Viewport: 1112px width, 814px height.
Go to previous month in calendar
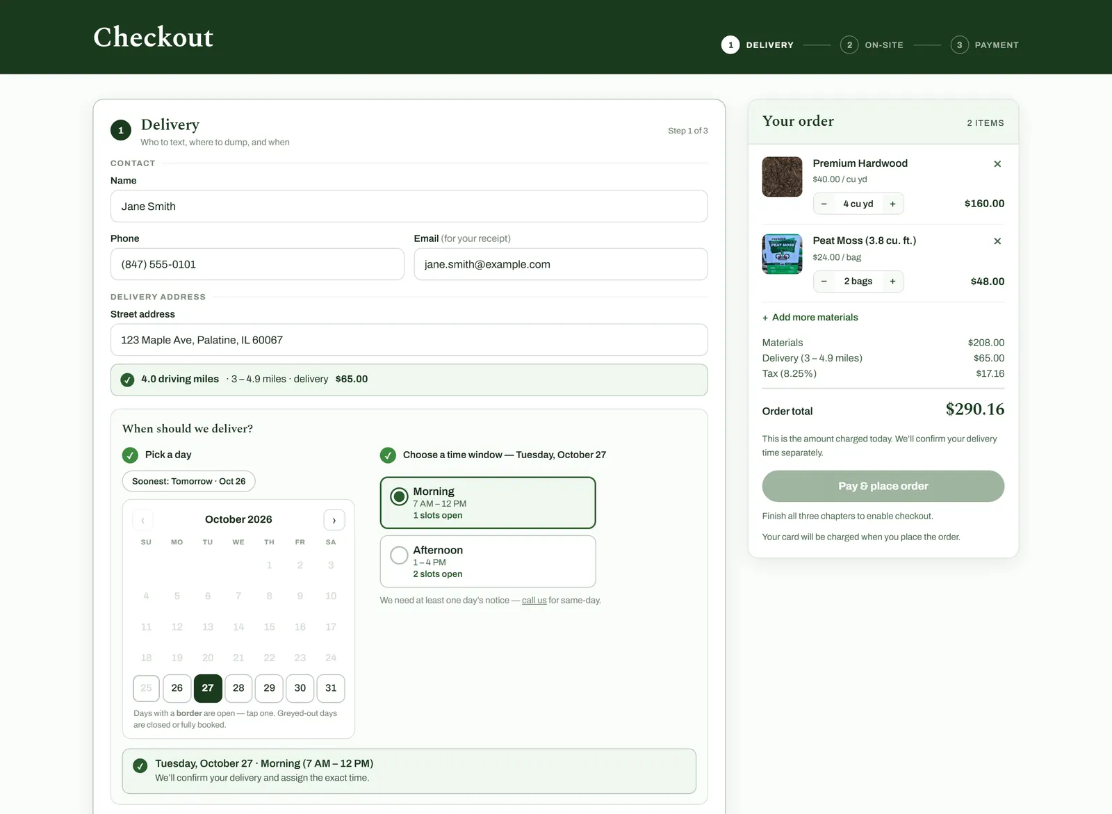point(143,520)
